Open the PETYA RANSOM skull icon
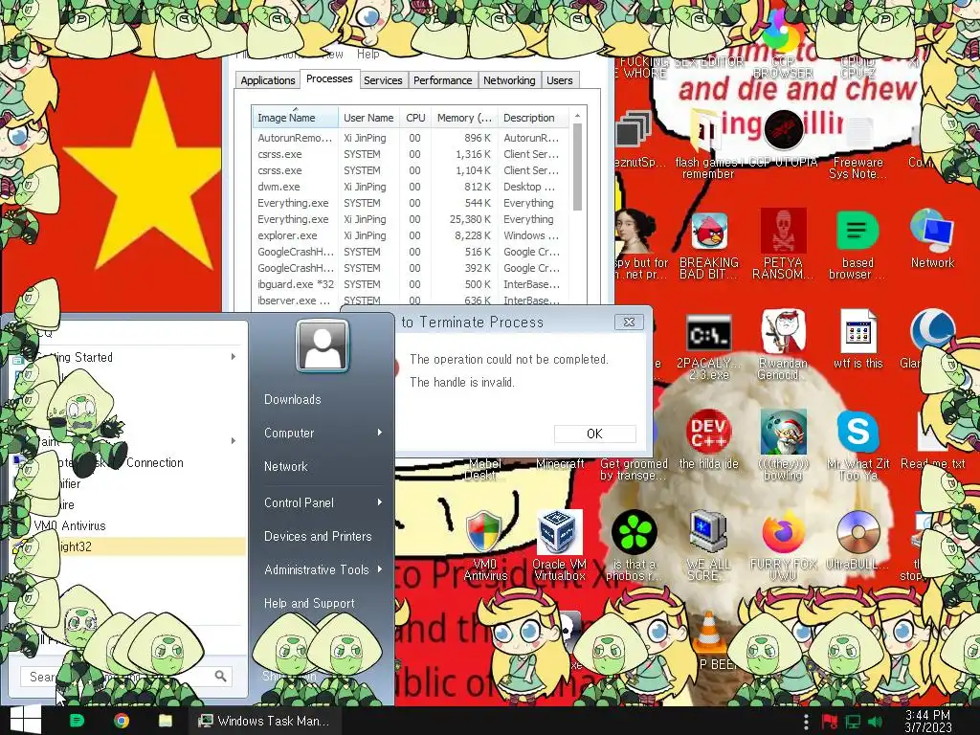The width and height of the screenshot is (980, 735). point(783,232)
